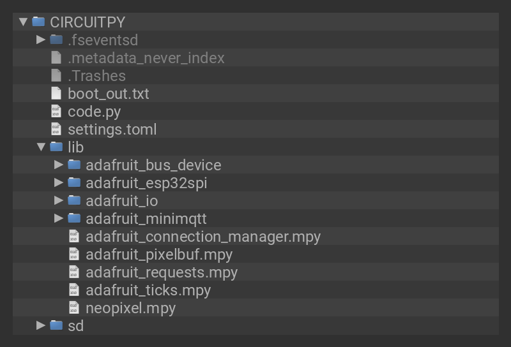This screenshot has width=511, height=347.
Task: Expand the adafruit_io folder
Action: click(x=59, y=200)
